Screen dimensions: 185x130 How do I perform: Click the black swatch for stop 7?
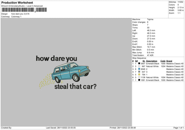point(139,80)
